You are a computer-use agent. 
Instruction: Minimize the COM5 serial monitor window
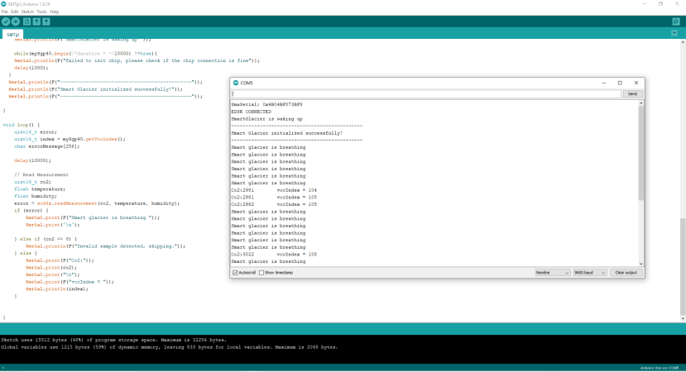click(x=603, y=83)
